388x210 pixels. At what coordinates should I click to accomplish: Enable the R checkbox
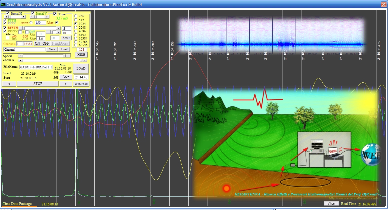pyautogui.click(x=20, y=32)
